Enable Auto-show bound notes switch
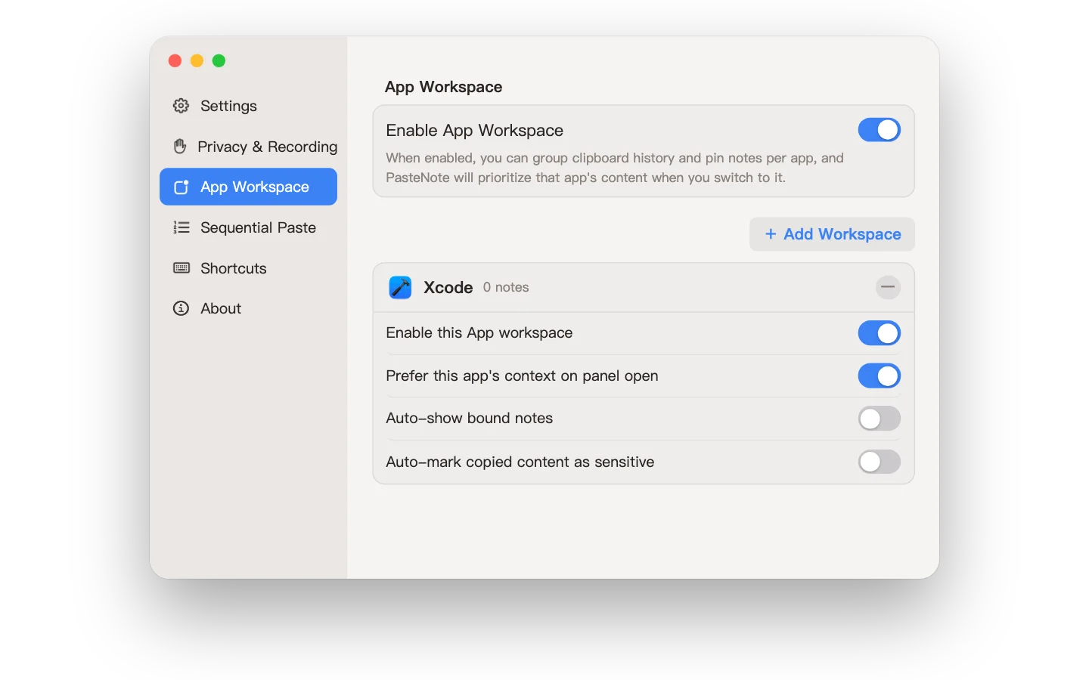Screen dimensions: 1089x680 [x=879, y=419]
